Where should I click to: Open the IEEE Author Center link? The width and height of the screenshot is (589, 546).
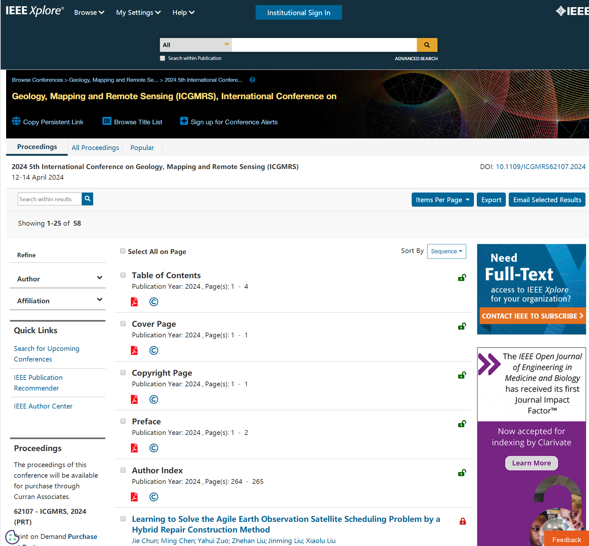click(43, 406)
